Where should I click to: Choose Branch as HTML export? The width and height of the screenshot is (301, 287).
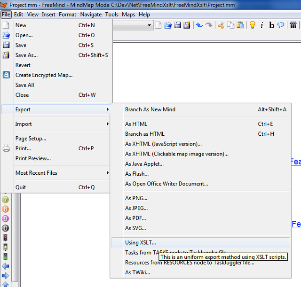pos(200,134)
